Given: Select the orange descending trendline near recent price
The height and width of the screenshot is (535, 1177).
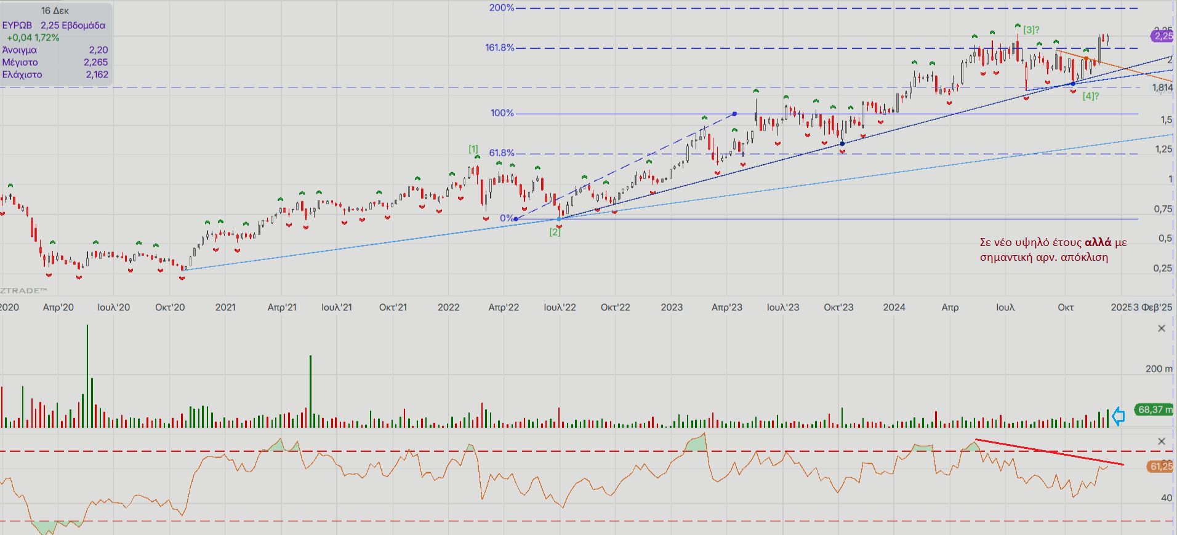Looking at the screenshot, I should tap(1114, 66).
